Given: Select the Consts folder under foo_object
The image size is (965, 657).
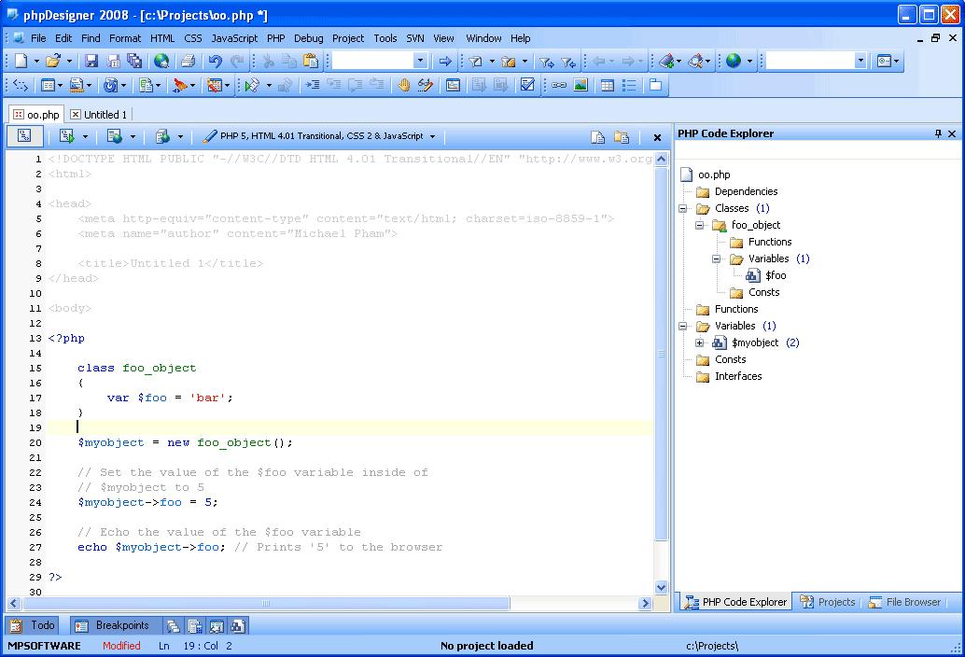Looking at the screenshot, I should 763,292.
